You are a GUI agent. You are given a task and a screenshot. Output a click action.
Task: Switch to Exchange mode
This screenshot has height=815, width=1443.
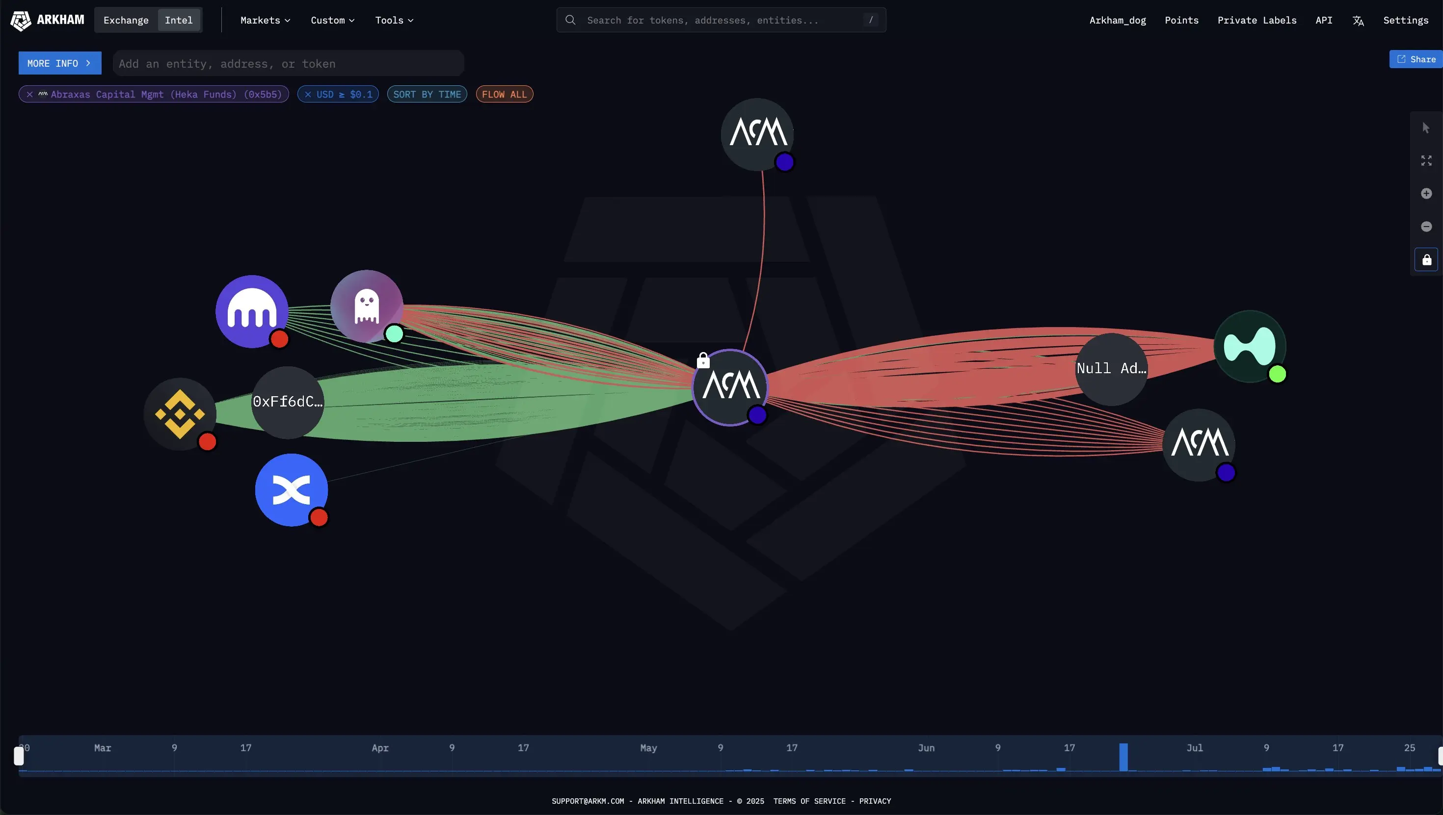click(126, 20)
